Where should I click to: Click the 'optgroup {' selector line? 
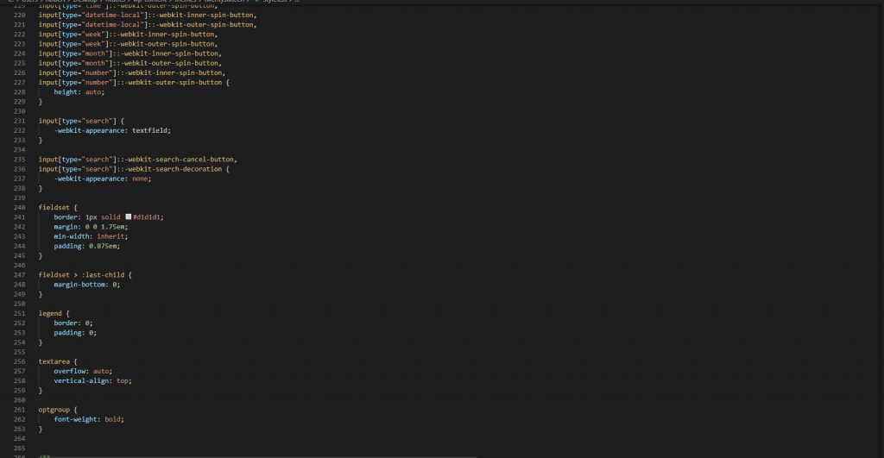pyautogui.click(x=58, y=410)
